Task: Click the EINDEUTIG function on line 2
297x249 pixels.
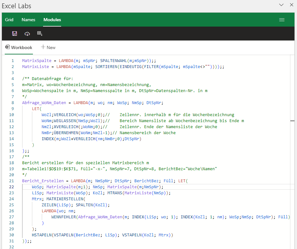Action: point(131,67)
